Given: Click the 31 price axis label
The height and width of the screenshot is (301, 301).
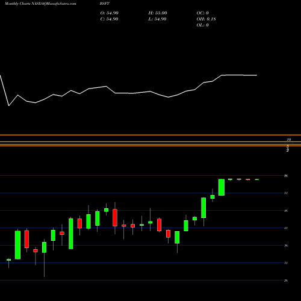Looking at the screenshot, I should coord(286,263).
